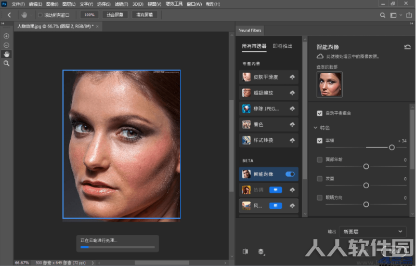Click the zoom-in plus tool icon

coord(6,36)
